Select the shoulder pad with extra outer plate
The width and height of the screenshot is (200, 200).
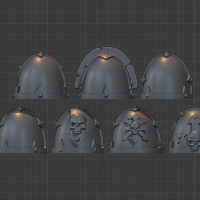coord(107,73)
